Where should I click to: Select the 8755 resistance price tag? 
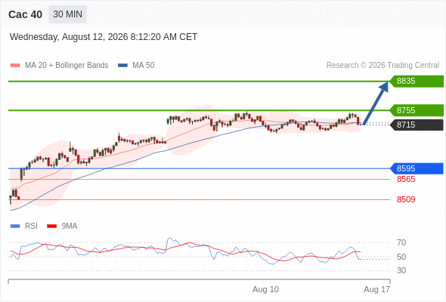coord(417,110)
